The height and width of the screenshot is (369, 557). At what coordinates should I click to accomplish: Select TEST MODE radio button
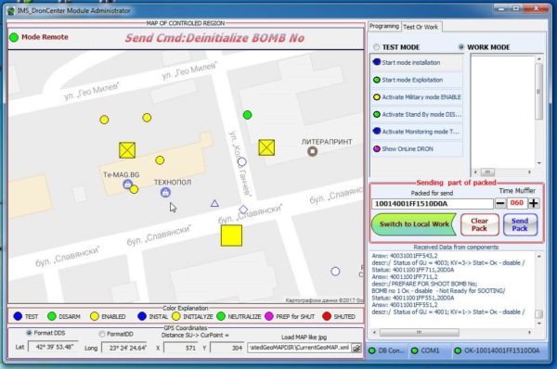point(377,47)
